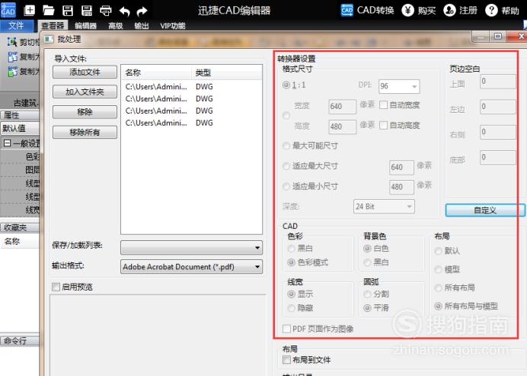Click the 左边 margin input field

tap(498, 107)
